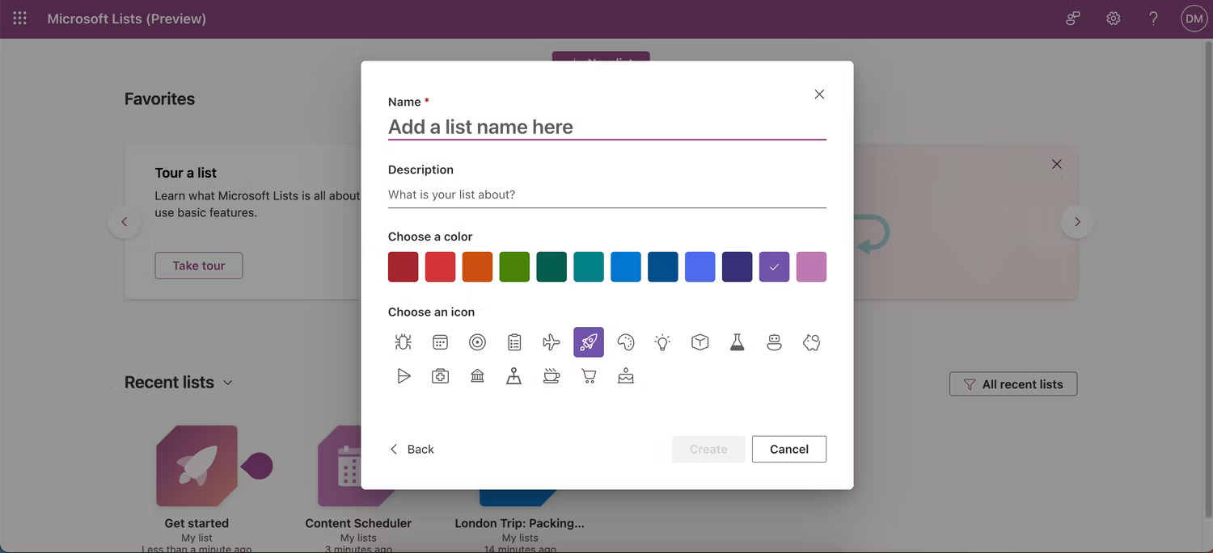
Task: Pick the dark teal green swatch
Action: coord(552,266)
